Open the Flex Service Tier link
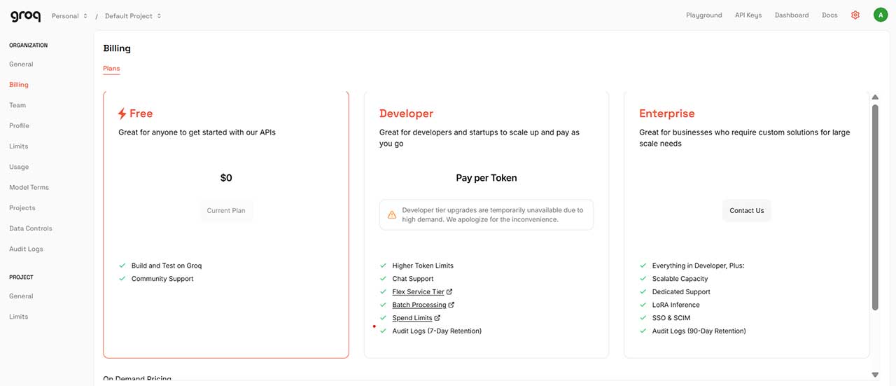The height and width of the screenshot is (386, 896). 418,292
